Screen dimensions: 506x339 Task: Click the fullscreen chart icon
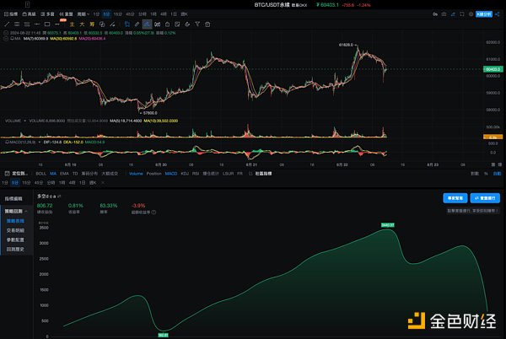[462, 14]
